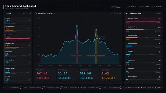
Task: Click the Induction Furnace red load bar in Assets
Action: tap(17, 39)
